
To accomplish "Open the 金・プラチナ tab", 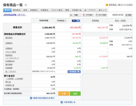I will tap(90, 10).
